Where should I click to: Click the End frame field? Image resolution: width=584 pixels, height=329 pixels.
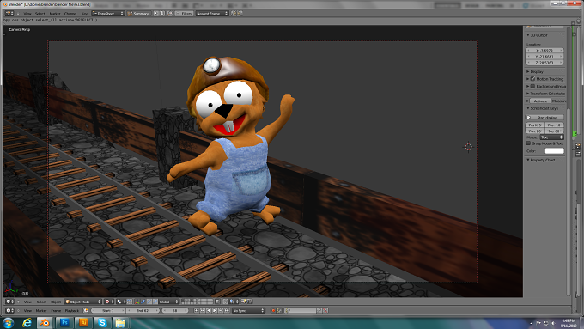point(143,310)
